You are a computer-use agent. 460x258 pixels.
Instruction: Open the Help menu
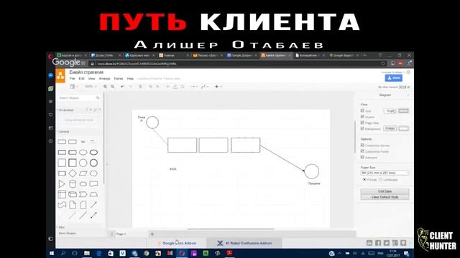point(130,79)
